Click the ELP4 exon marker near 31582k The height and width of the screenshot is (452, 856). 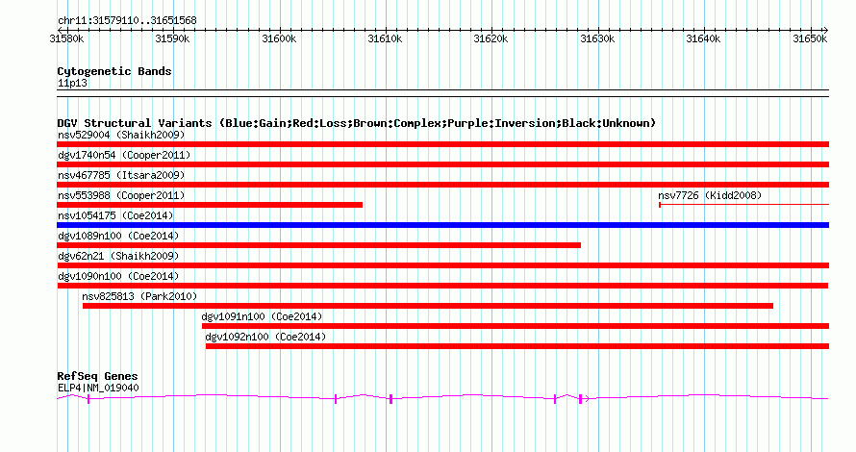tap(88, 400)
